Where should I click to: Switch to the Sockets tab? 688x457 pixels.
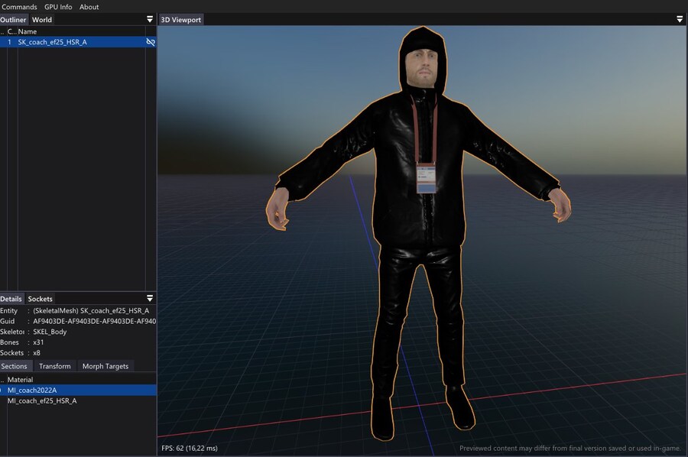coord(41,299)
